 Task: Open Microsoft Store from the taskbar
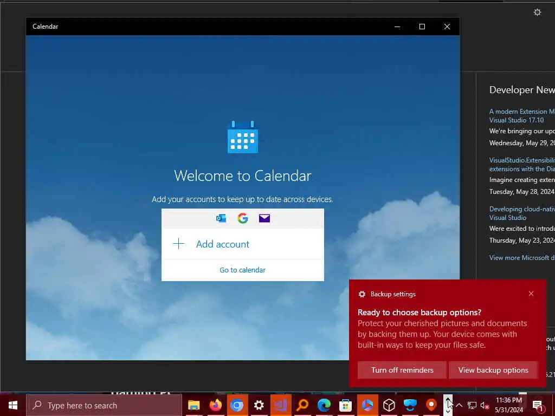click(x=345, y=405)
